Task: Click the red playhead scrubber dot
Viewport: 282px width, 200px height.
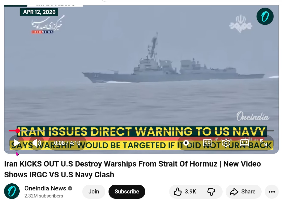Action: point(17,130)
